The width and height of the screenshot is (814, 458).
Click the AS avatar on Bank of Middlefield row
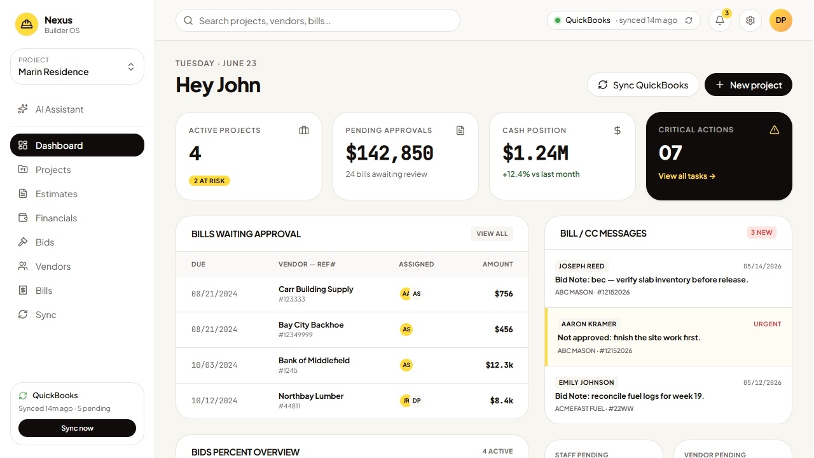406,365
